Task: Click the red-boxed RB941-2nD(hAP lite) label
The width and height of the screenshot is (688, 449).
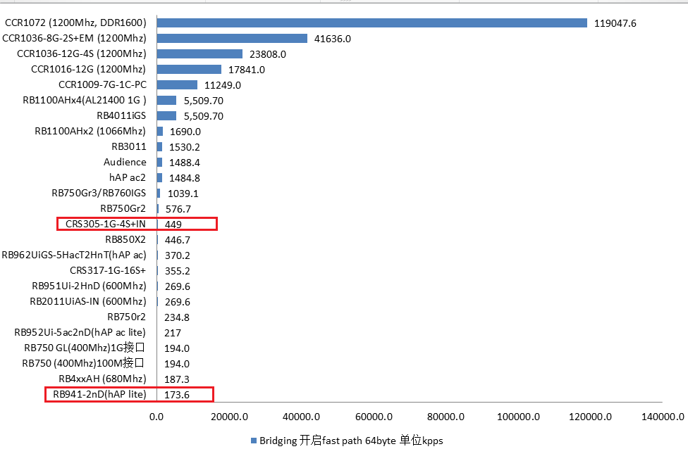Action: [99, 394]
